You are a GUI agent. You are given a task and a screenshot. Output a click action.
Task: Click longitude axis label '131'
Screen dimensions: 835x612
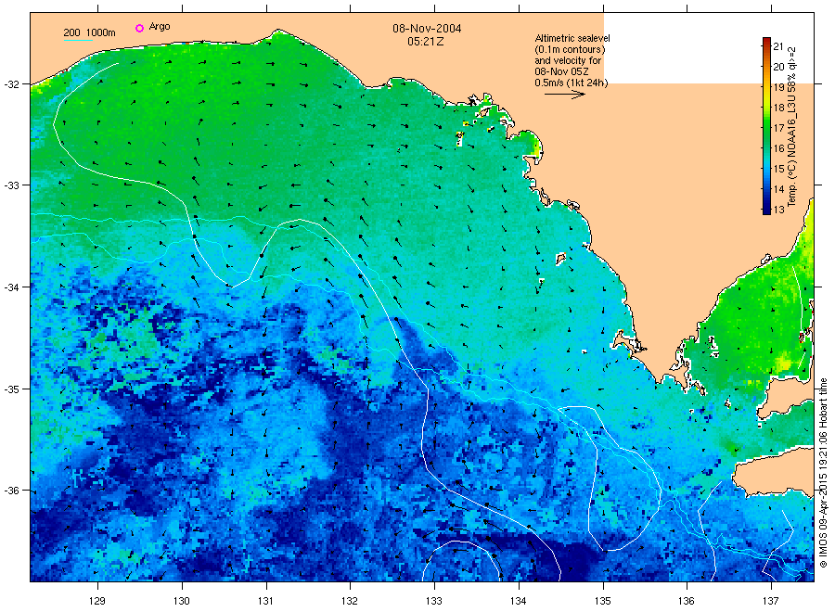point(265,602)
